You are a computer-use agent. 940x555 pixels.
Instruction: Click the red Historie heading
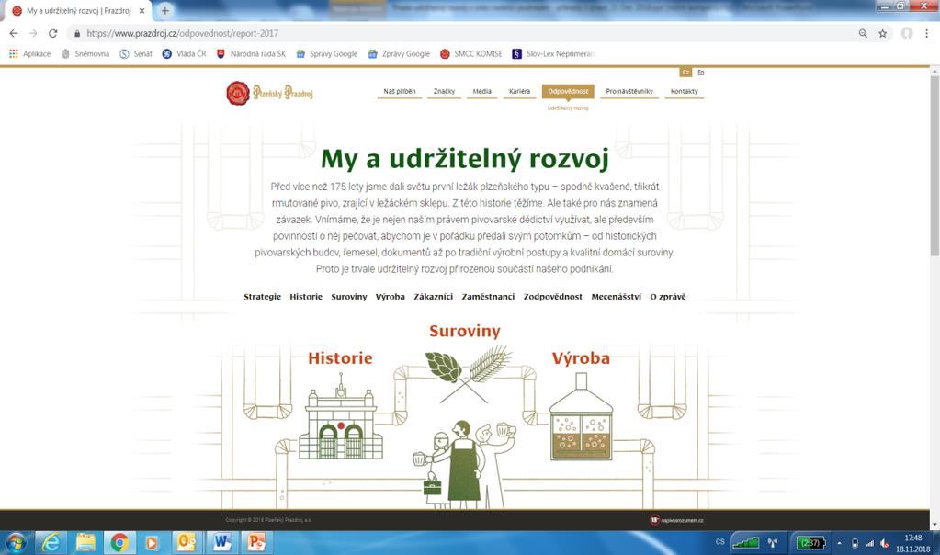coord(340,357)
